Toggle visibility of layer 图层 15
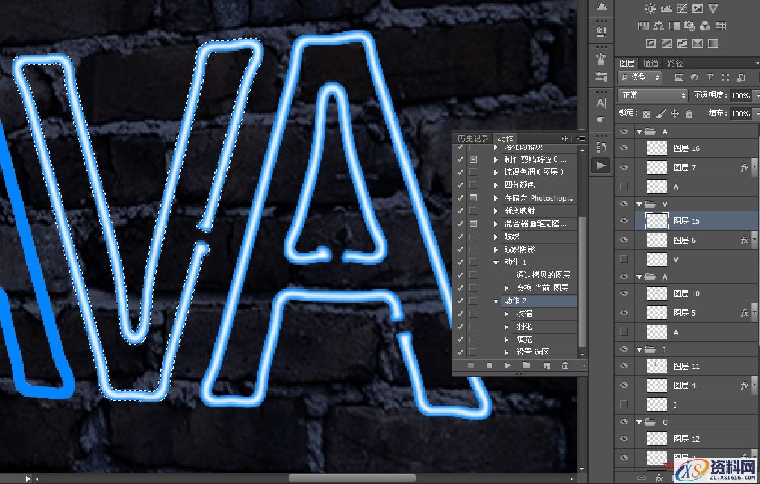The image size is (760, 484). (623, 221)
